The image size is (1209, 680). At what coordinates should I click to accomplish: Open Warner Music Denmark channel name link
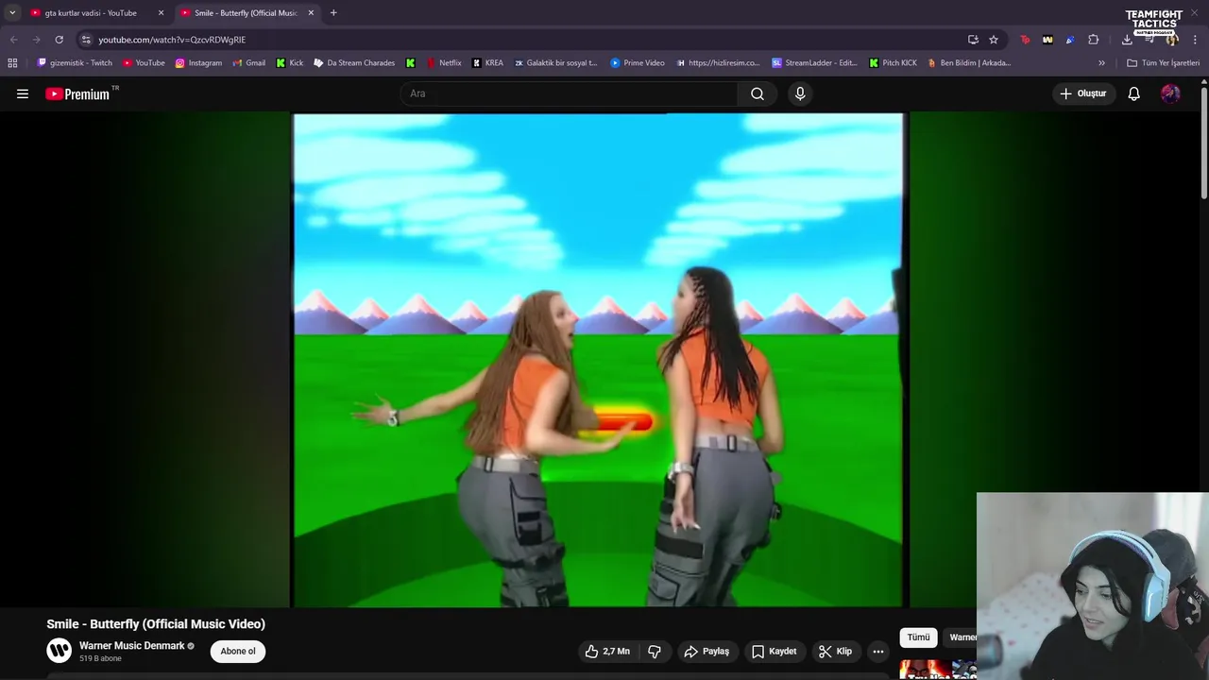click(132, 646)
